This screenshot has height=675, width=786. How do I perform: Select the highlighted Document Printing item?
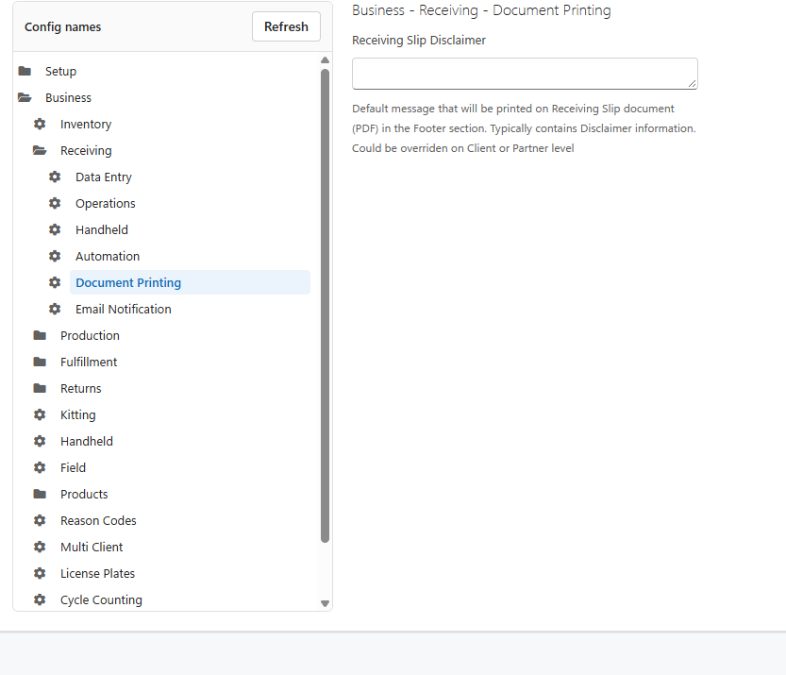pos(190,282)
